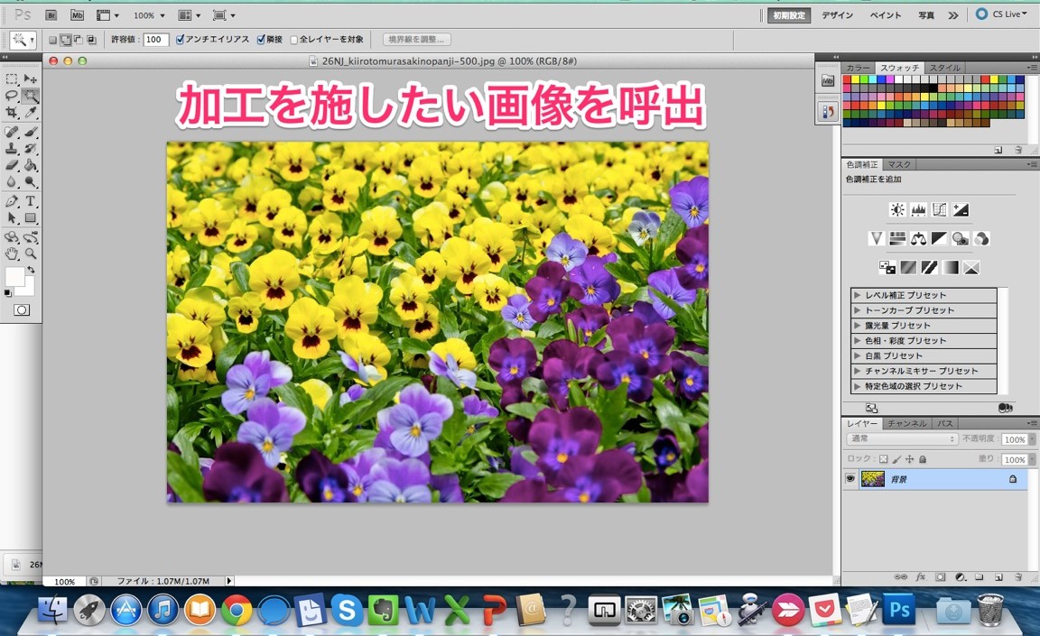Select the Magic Wand tool

tap(30, 97)
